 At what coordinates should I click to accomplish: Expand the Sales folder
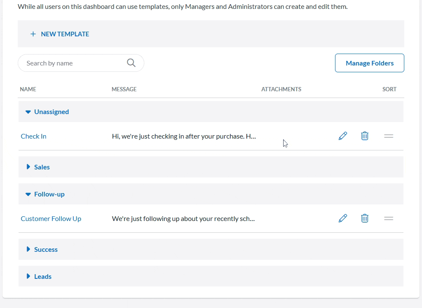point(28,167)
